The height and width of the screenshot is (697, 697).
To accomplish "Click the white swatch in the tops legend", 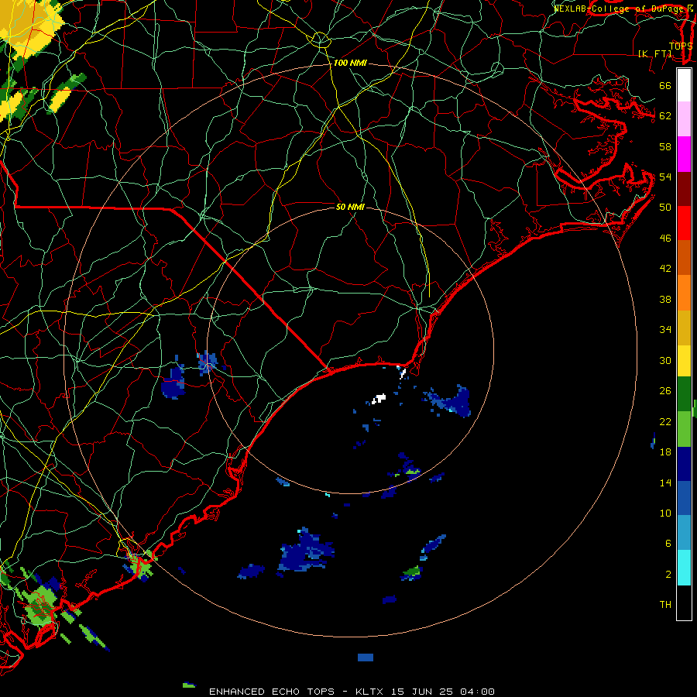I will [x=684, y=85].
